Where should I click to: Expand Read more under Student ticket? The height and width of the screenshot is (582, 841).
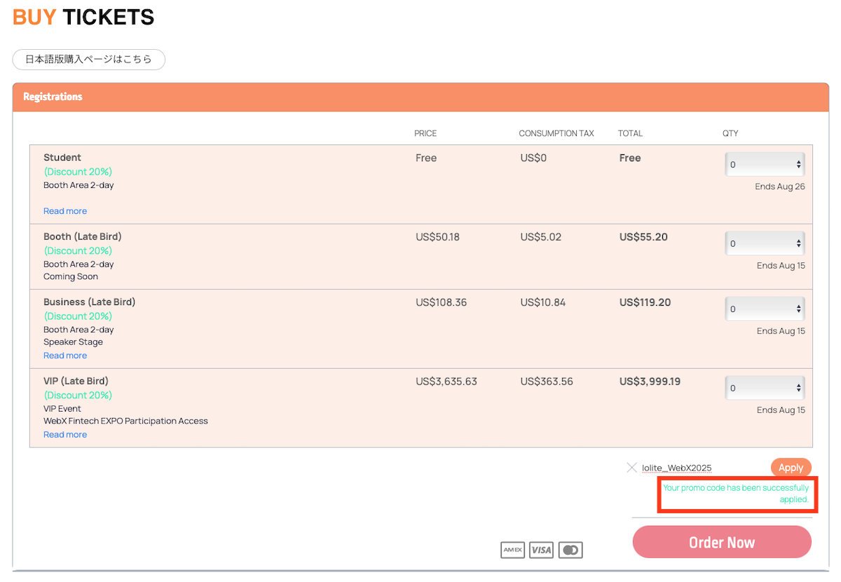(x=65, y=210)
